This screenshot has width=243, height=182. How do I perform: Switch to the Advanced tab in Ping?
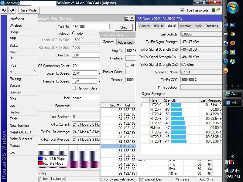click(125, 42)
